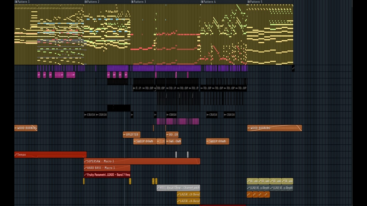Image resolution: width=367 pixels, height=206 pixels.
Task: Select the last TO..OP clip in the row
Action: (241, 88)
